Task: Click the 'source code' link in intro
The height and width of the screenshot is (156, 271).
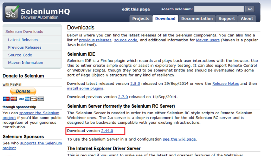Action: pyautogui.click(x=125, y=40)
